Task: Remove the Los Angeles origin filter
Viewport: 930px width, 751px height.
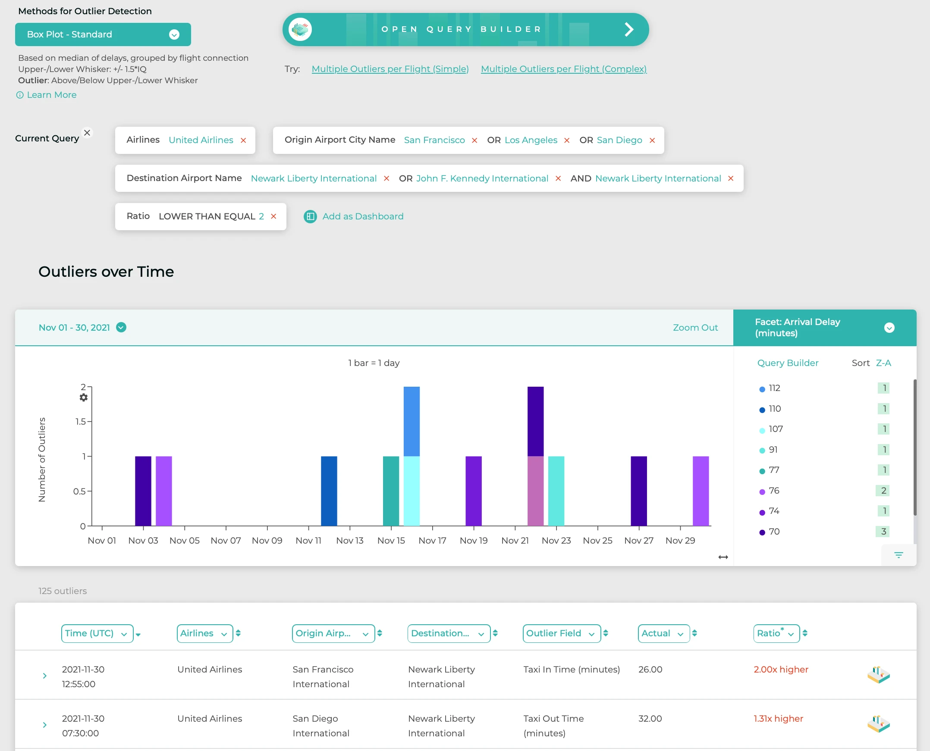Action: [566, 141]
